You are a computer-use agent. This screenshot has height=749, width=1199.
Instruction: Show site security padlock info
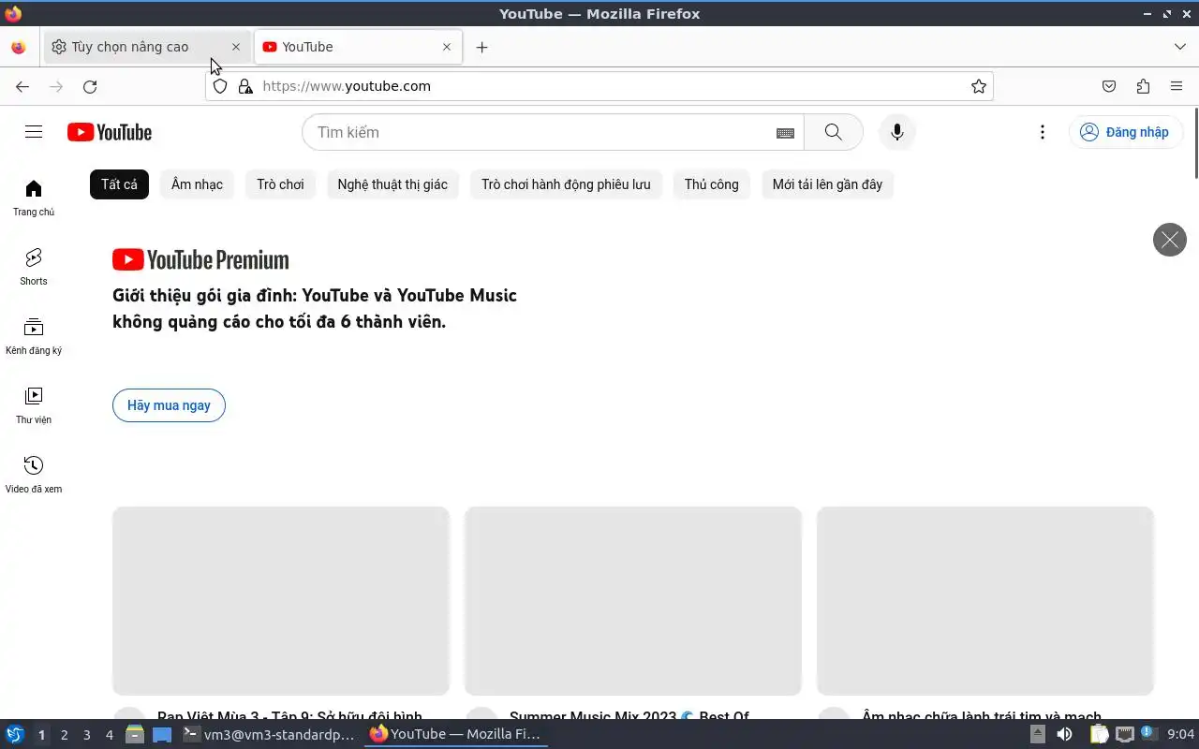pos(245,86)
